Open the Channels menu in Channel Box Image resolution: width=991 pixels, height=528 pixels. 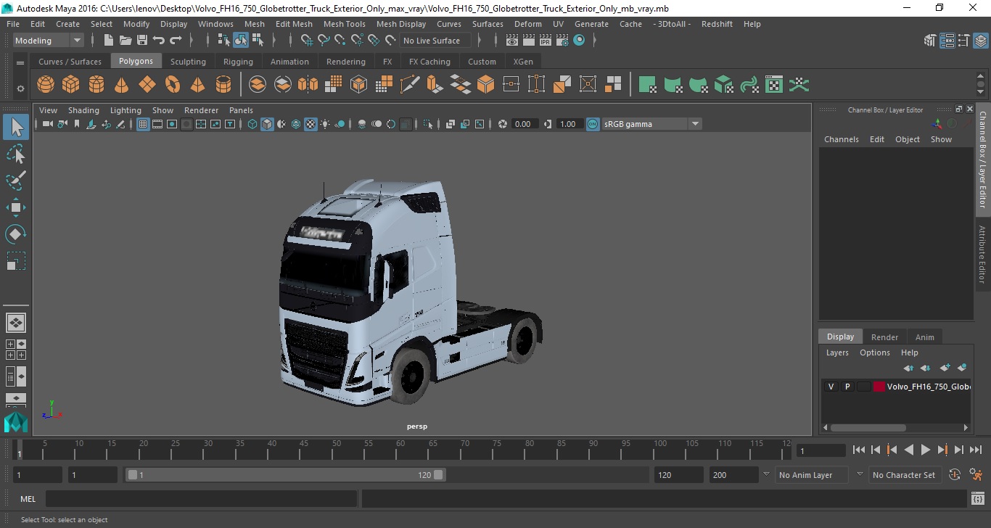[841, 139]
